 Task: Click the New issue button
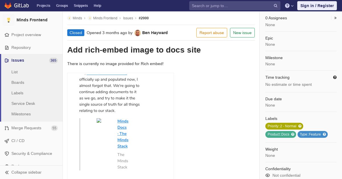pyautogui.click(x=242, y=33)
